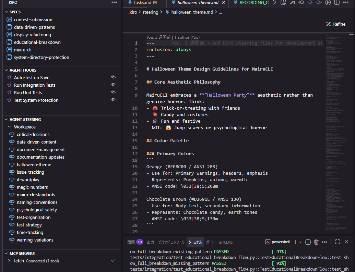Close the halloween-theme.md tab
This screenshot has height=272, width=355.
pos(223,2)
